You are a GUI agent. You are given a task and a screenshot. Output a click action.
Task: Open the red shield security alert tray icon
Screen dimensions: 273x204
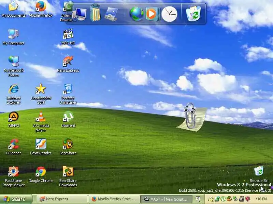248,199
